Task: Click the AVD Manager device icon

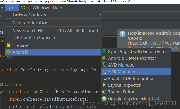Action: pyautogui.click(x=104, y=65)
